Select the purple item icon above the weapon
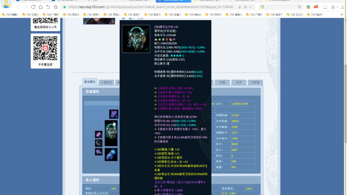This screenshot has width=347, height=195. pos(114,114)
